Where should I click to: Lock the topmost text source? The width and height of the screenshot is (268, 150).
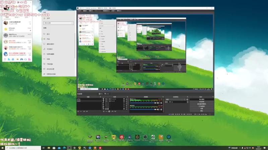click(127, 99)
